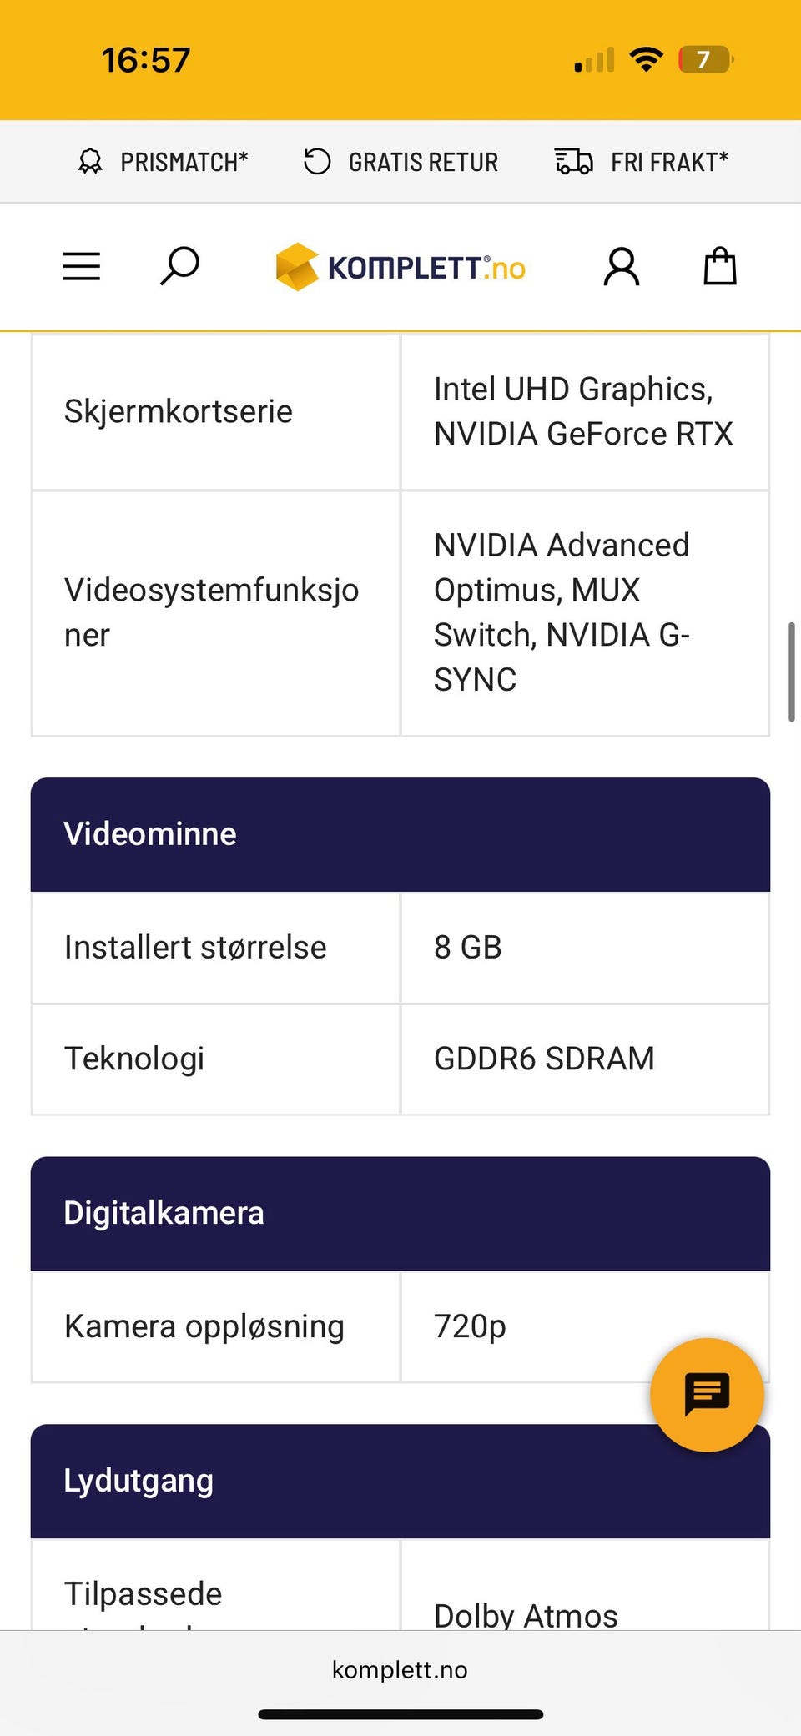The width and height of the screenshot is (801, 1736).
Task: Open the user account icon
Action: tap(622, 267)
